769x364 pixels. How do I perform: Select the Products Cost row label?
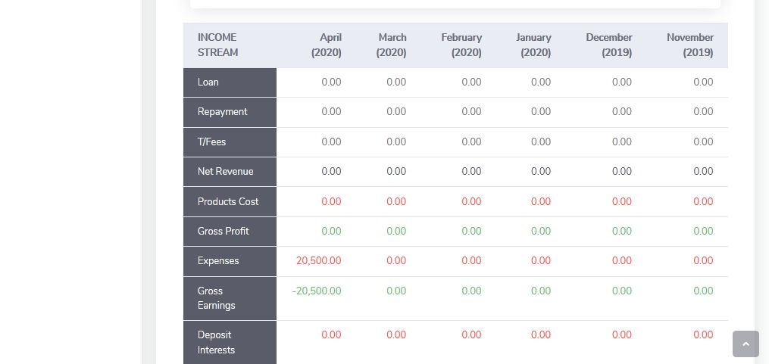pos(228,202)
